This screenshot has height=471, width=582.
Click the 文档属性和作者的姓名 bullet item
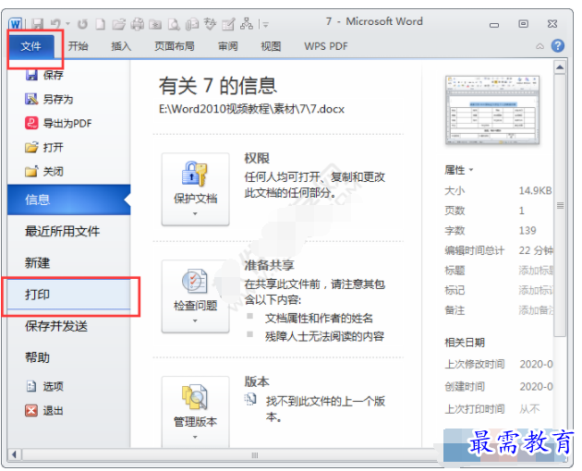pyautogui.click(x=319, y=318)
